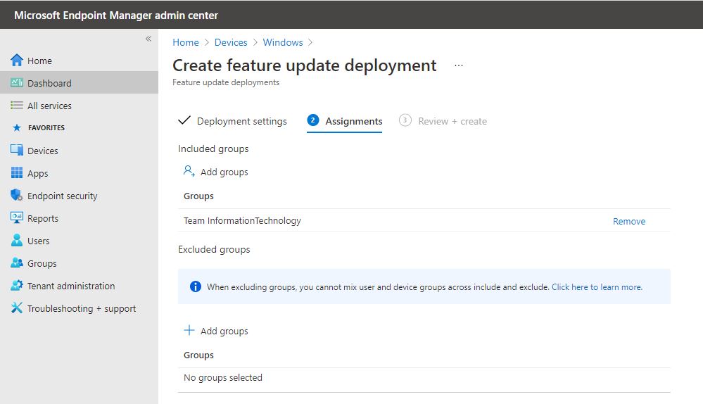Viewport: 703px width, 404px height.
Task: Click the Review step number 3 icon
Action: [405, 120]
